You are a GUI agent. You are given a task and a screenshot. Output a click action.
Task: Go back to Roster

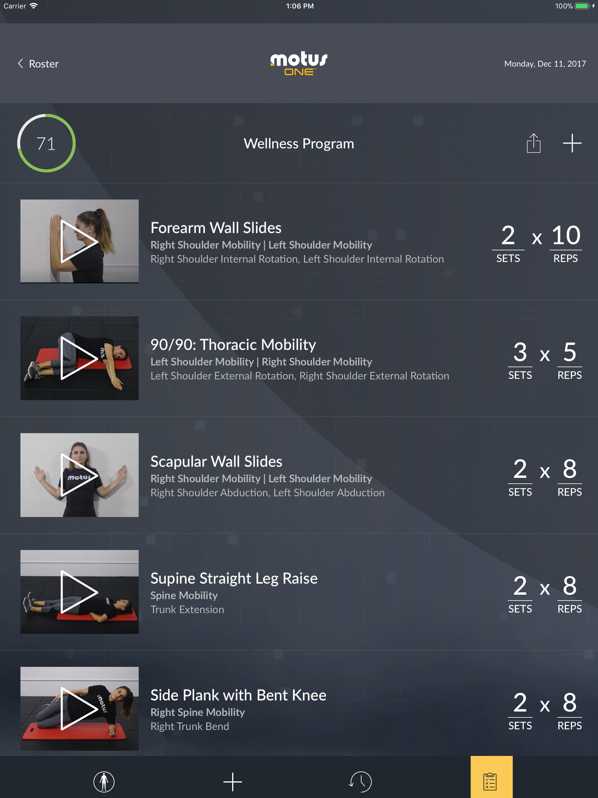38,64
